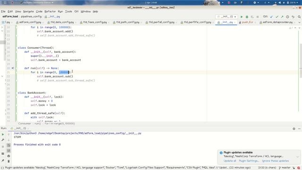This screenshot has height=170, width=302.
Task: Open the run configuration dropdown __init__ (1)
Action: [x=226, y=17]
